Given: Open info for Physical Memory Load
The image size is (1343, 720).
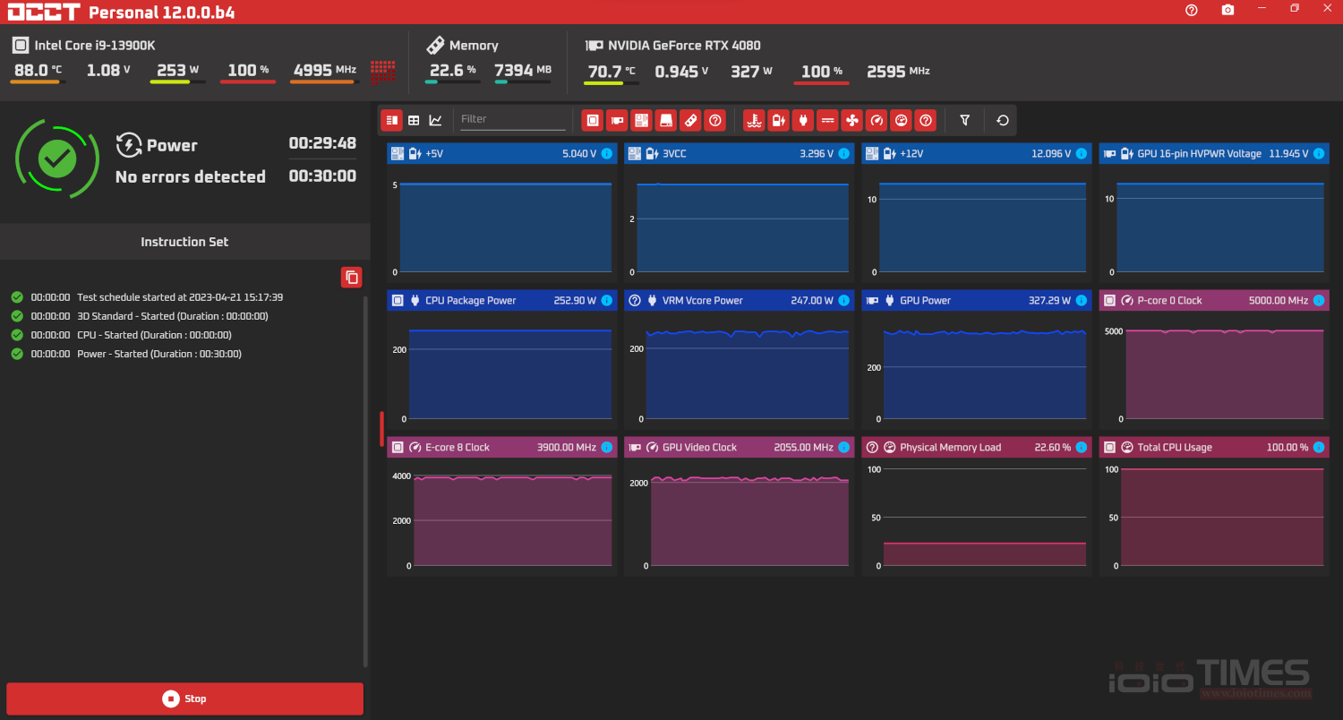Looking at the screenshot, I should point(1081,448).
